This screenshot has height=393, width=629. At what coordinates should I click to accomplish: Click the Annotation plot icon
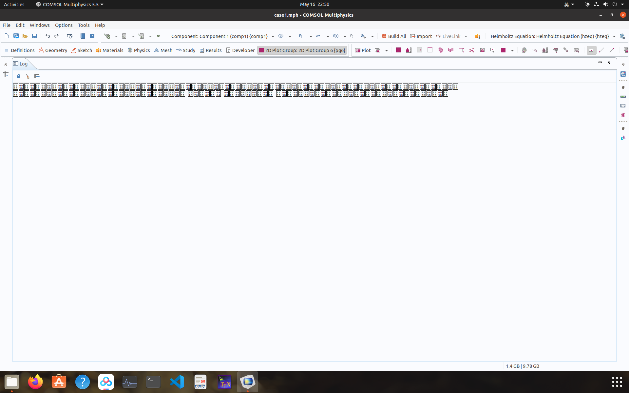(x=493, y=50)
